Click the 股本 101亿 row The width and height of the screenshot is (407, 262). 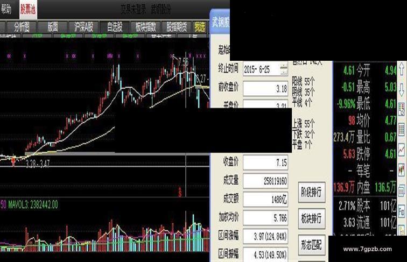tap(376, 206)
